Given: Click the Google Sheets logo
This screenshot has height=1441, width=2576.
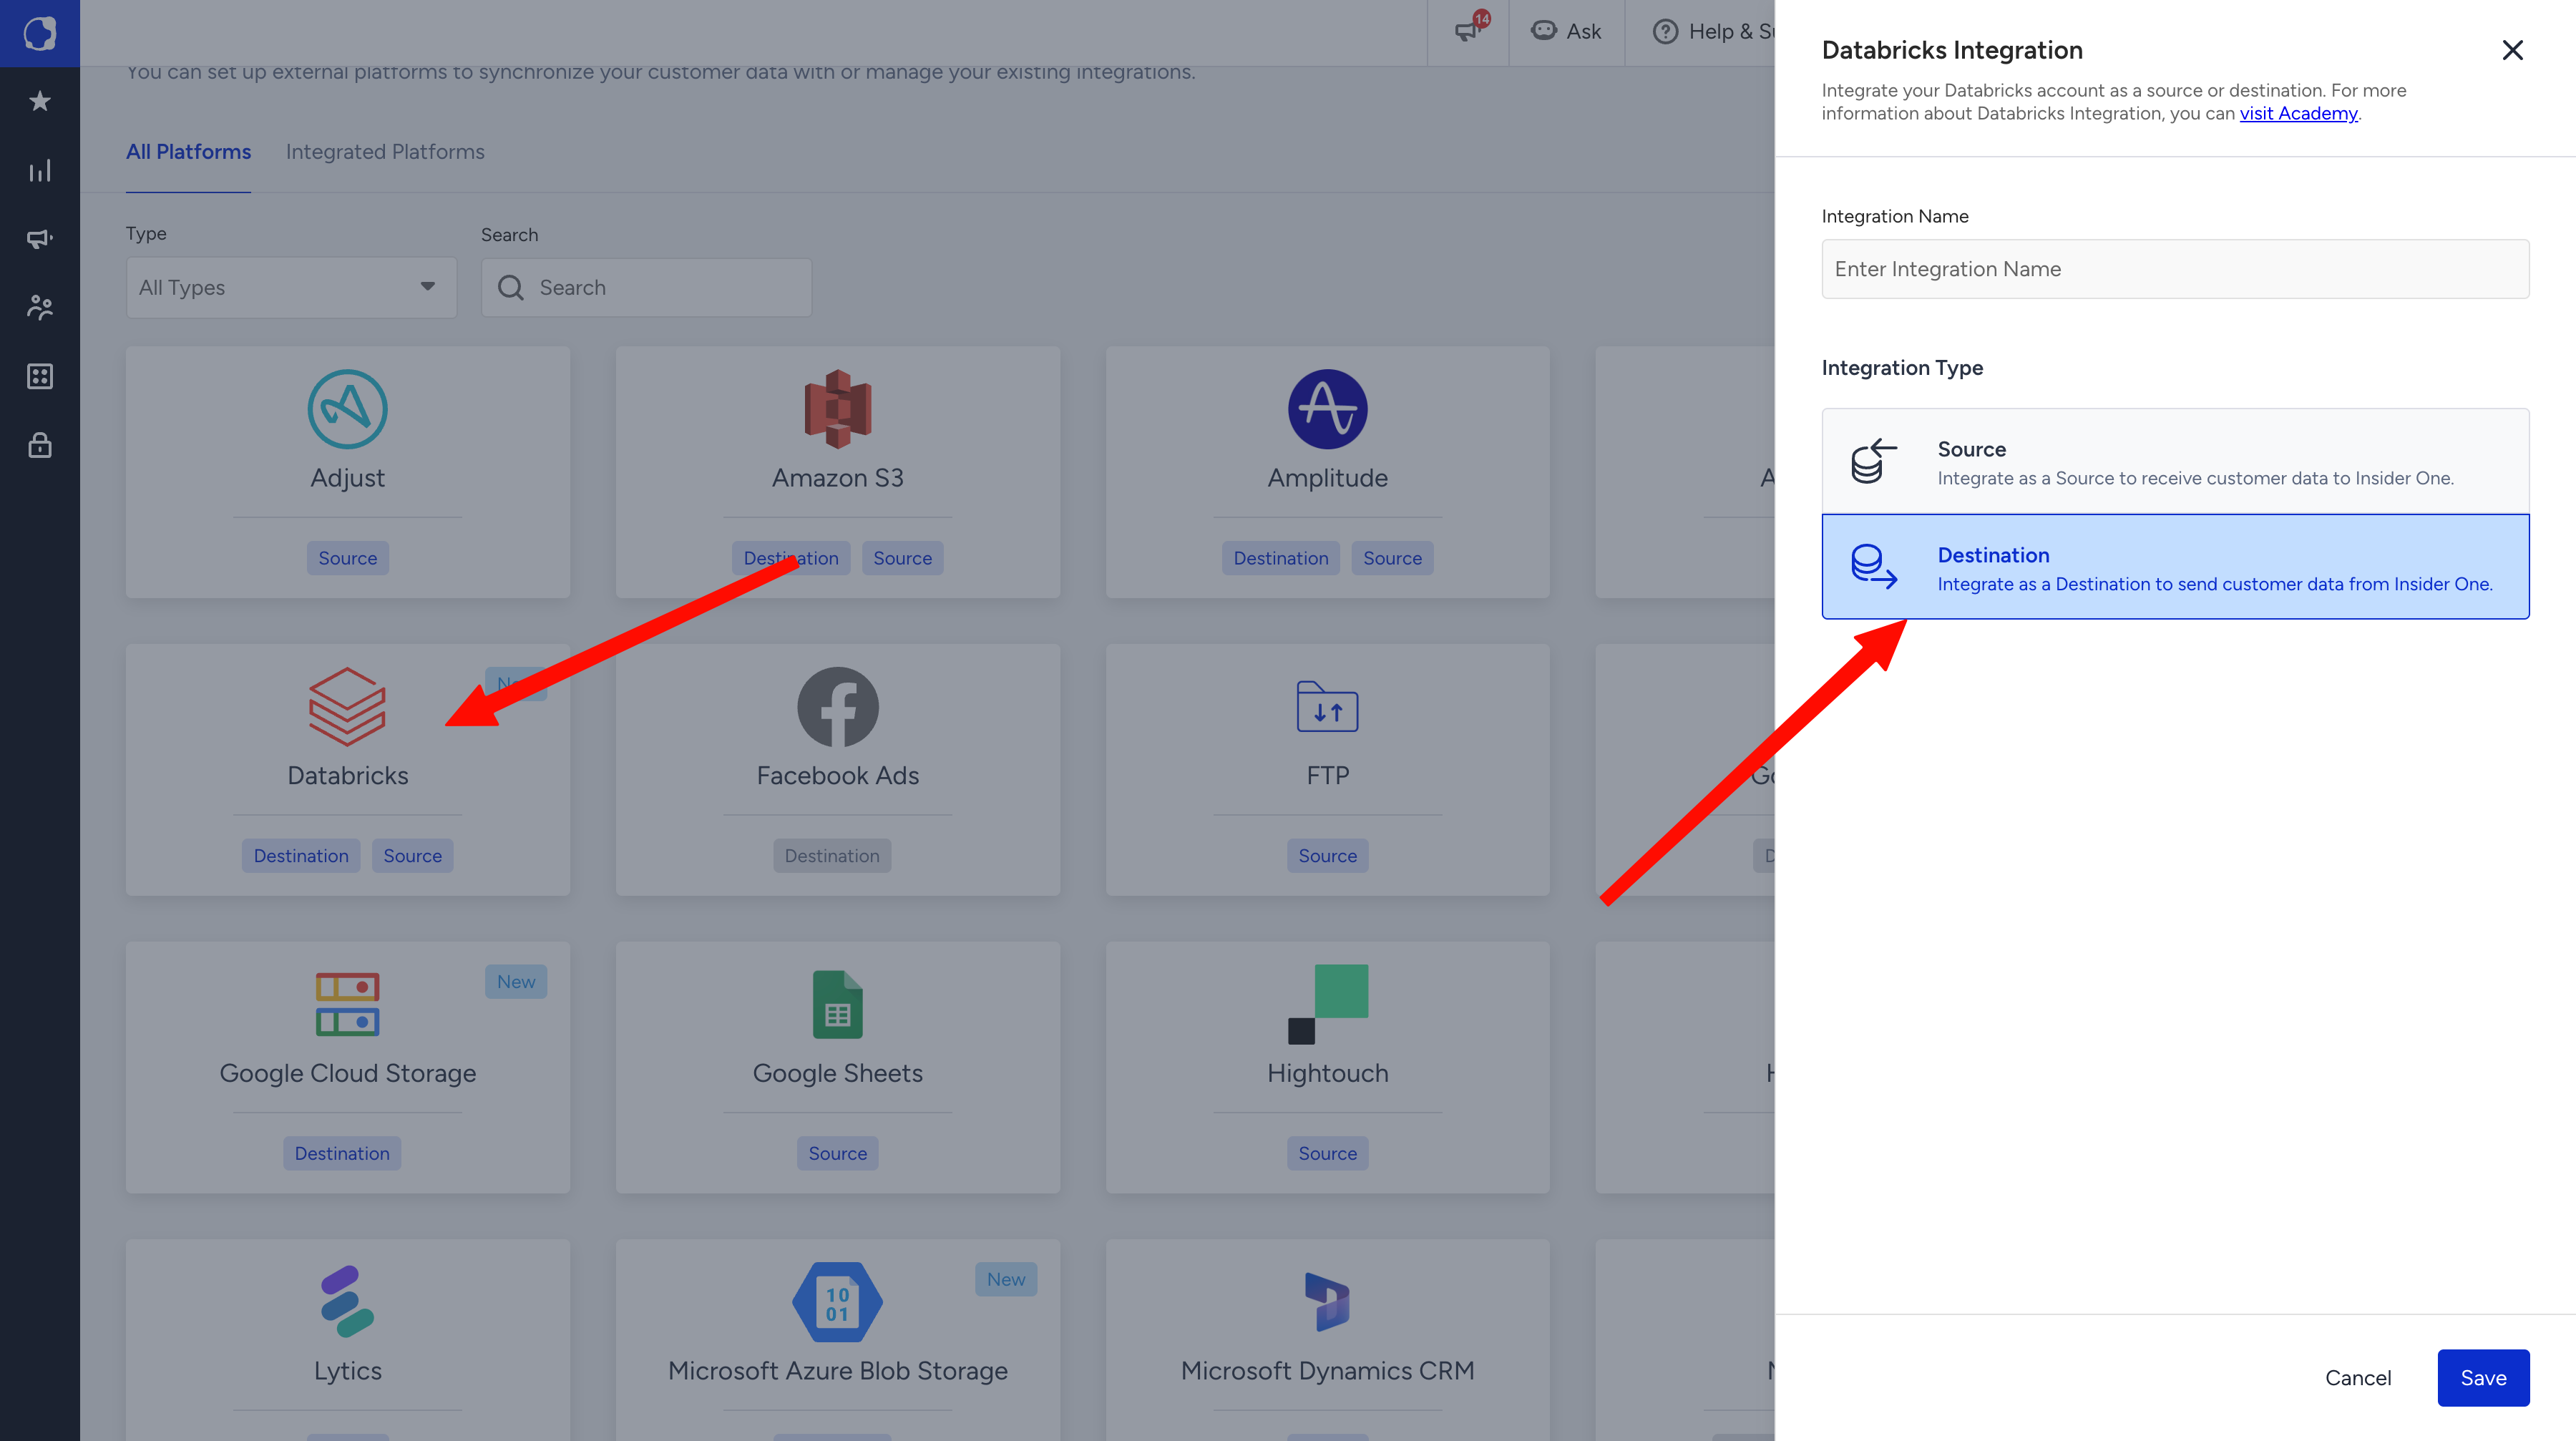Looking at the screenshot, I should 838,1005.
